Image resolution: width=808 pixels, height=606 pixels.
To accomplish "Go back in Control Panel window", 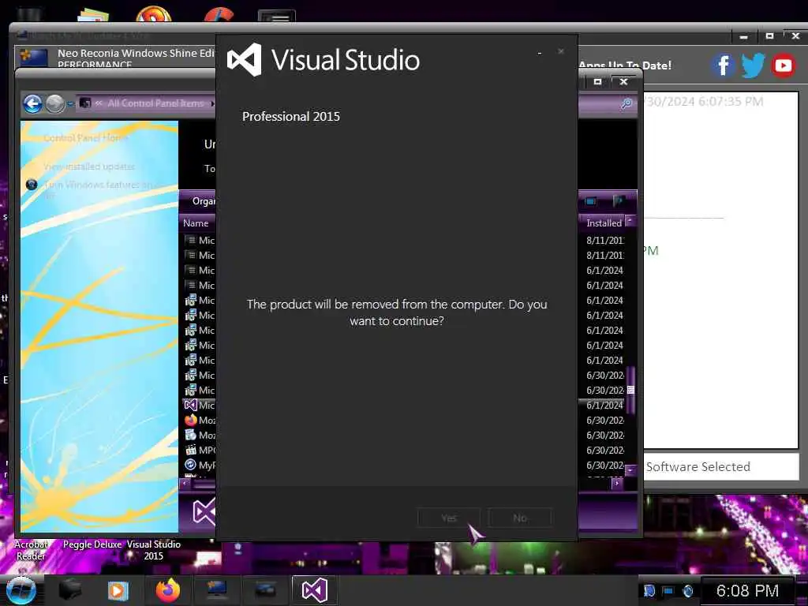I will pyautogui.click(x=33, y=103).
